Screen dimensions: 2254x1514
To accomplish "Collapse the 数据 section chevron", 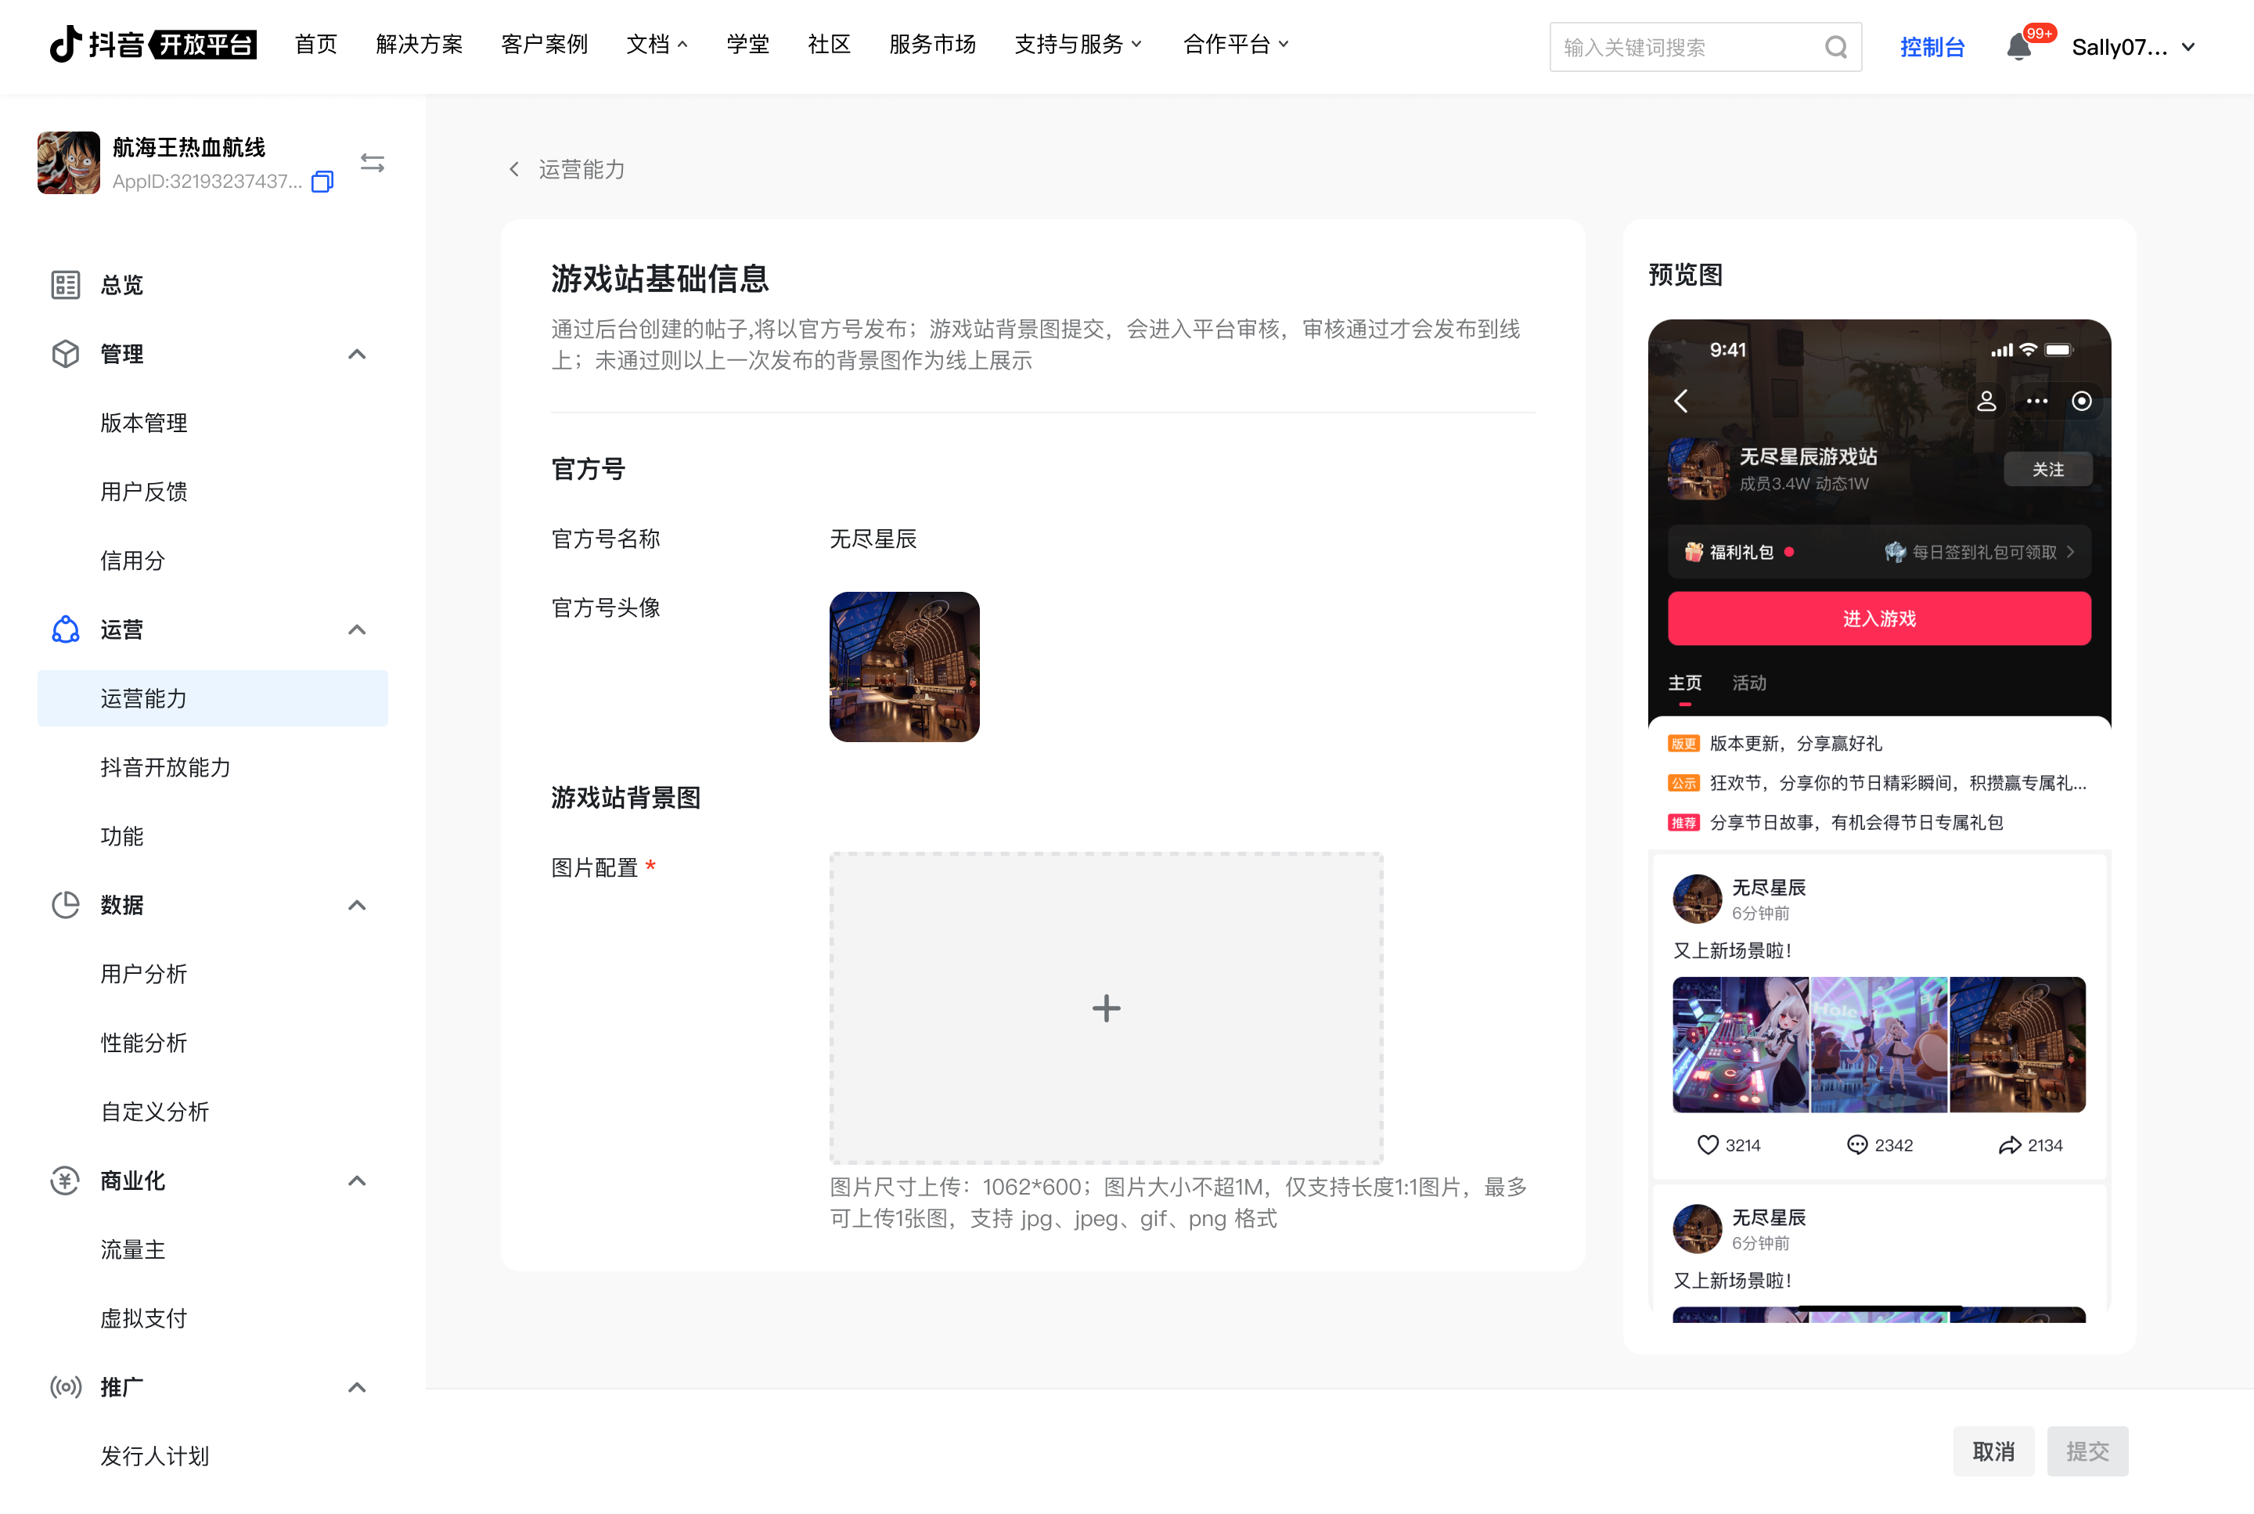I will 357,905.
